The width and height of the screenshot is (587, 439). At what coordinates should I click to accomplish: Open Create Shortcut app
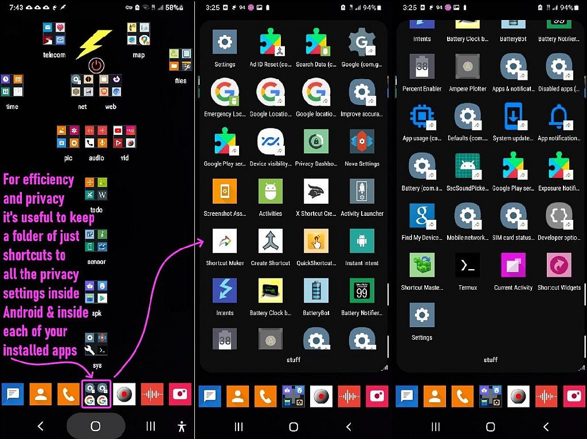(x=271, y=241)
